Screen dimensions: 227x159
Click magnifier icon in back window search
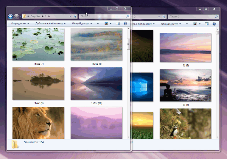216,17
